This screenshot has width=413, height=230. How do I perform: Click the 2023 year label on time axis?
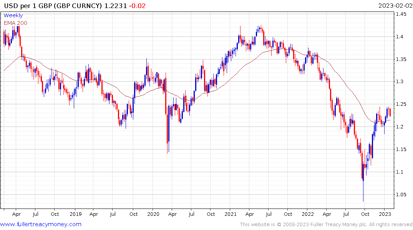click(385, 214)
